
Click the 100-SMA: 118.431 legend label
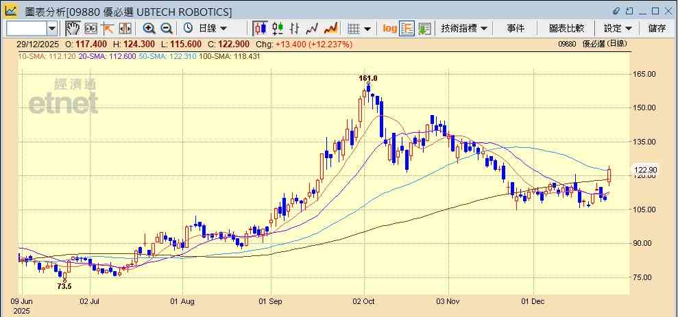[x=230, y=56]
